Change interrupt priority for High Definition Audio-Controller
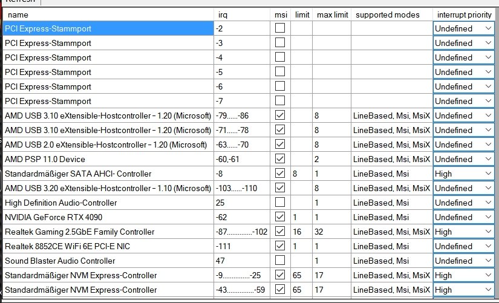Screen dimensions: 499x303 (x=464, y=203)
